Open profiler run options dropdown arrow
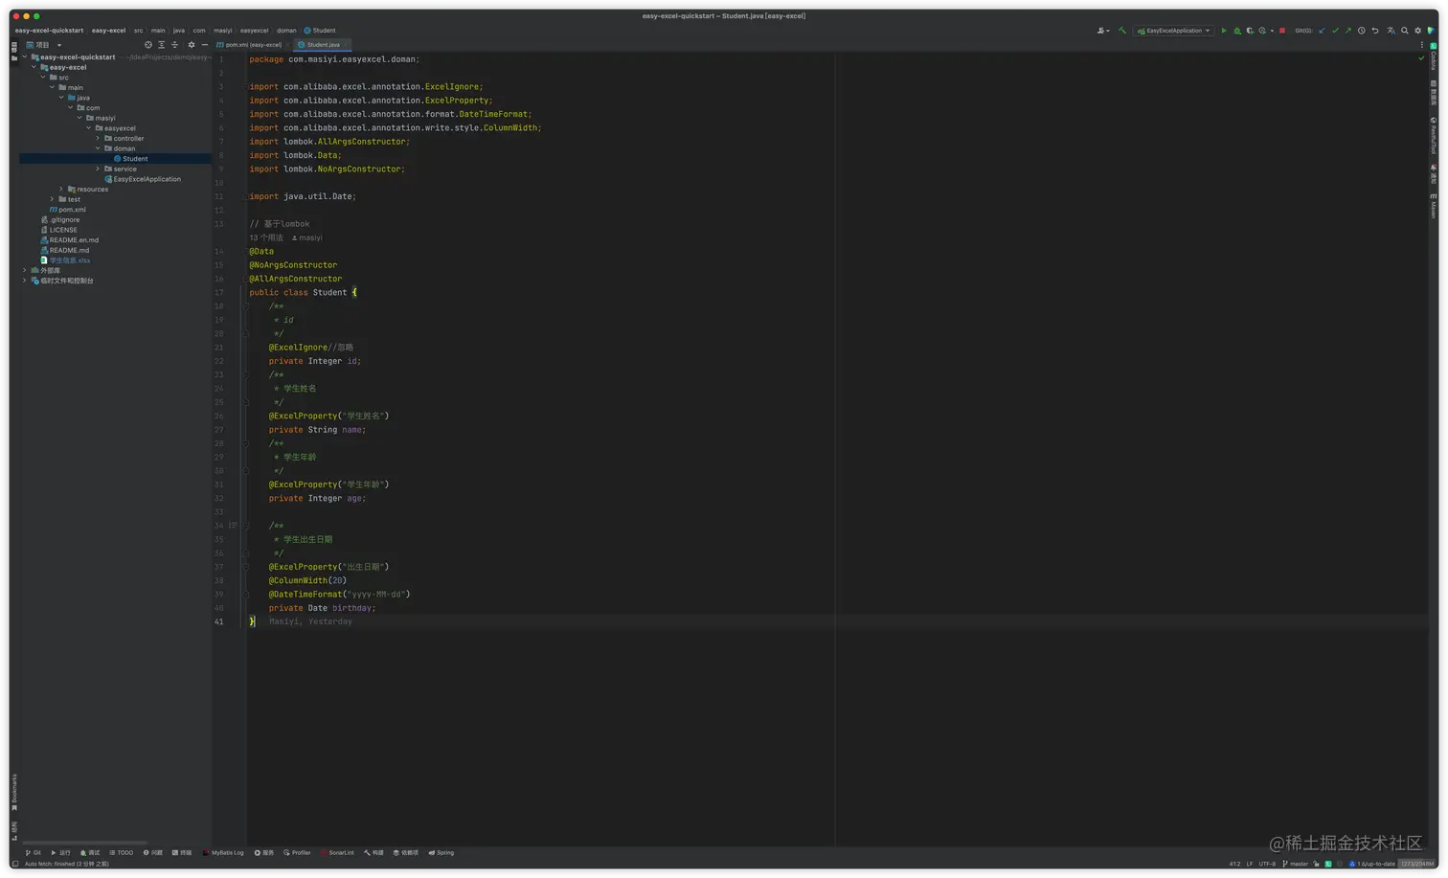This screenshot has height=878, width=1448. point(1272,31)
